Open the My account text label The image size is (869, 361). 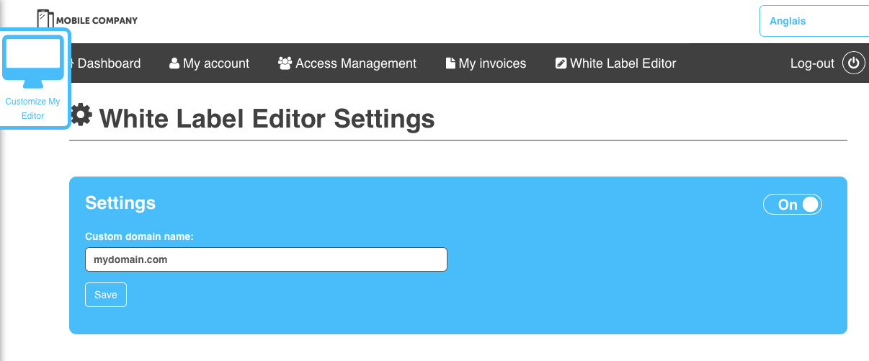tap(216, 63)
